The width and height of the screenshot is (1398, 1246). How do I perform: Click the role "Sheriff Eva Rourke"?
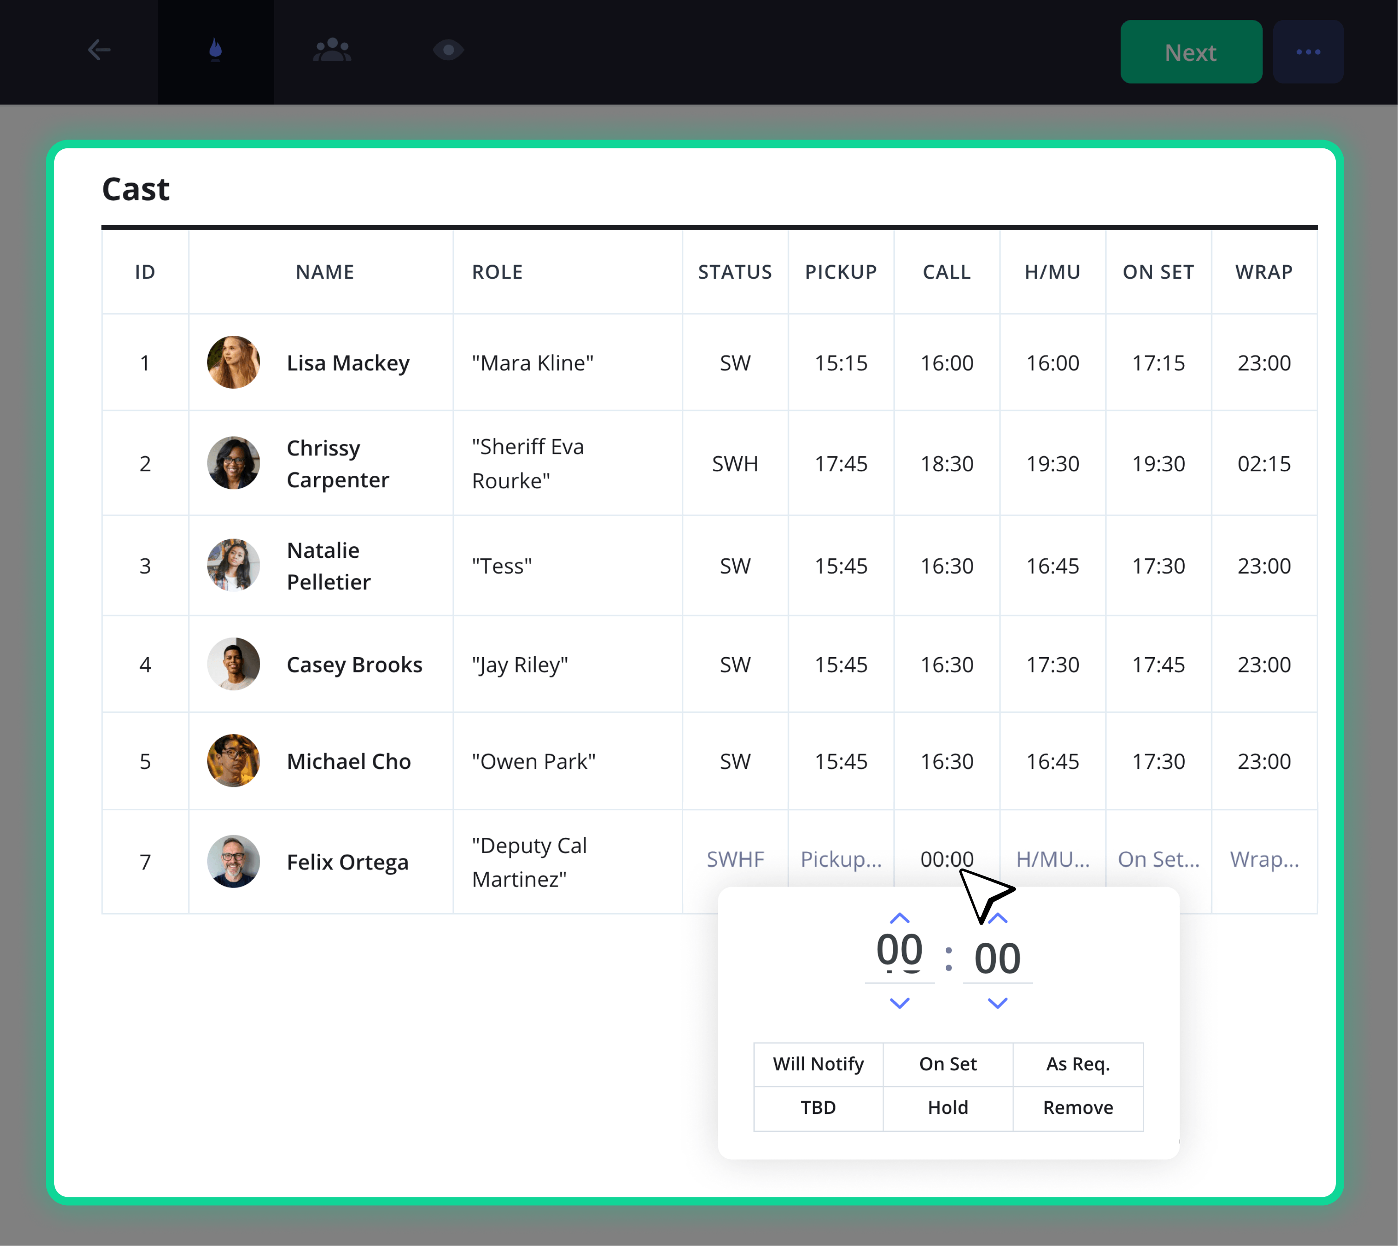click(x=528, y=464)
